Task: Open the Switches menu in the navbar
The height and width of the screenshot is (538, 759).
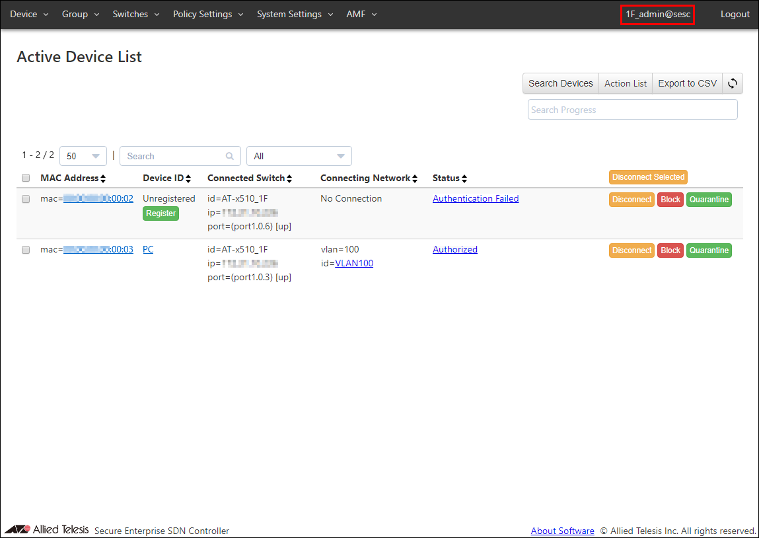Action: [x=135, y=14]
